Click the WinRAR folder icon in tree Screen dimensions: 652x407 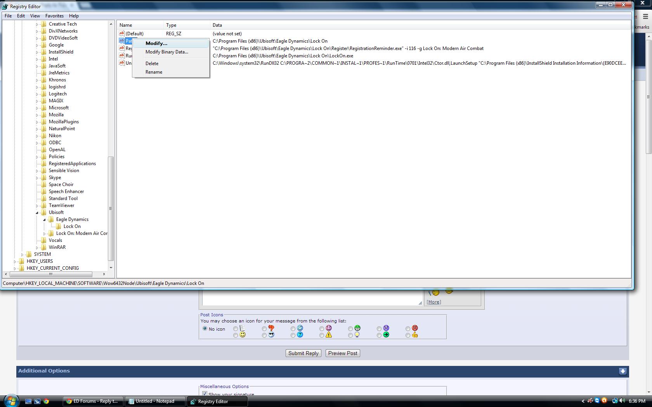[43, 247]
